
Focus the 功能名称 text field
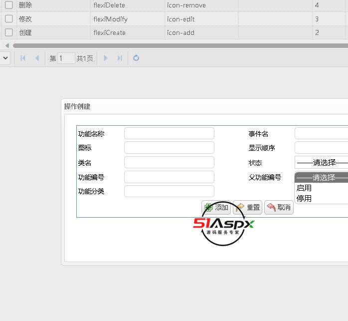click(x=169, y=133)
